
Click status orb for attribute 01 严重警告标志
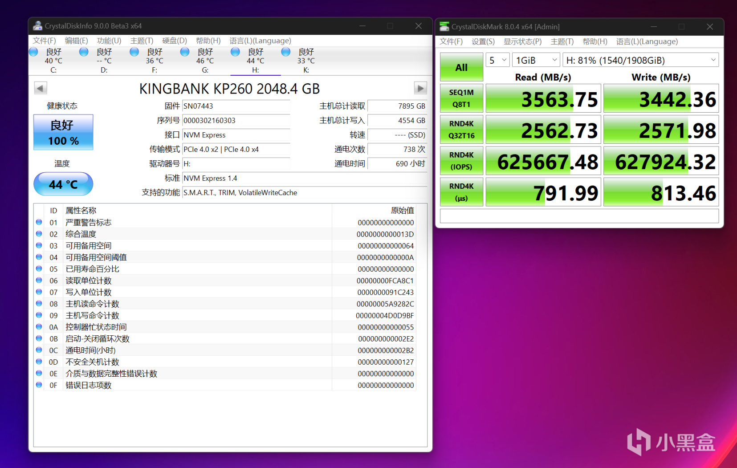click(39, 222)
